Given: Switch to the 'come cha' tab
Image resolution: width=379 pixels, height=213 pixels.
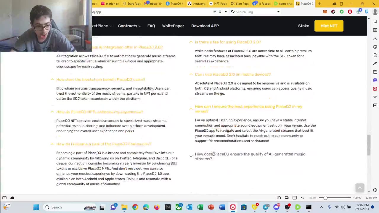Looking at the screenshot, I should pos(283,4).
